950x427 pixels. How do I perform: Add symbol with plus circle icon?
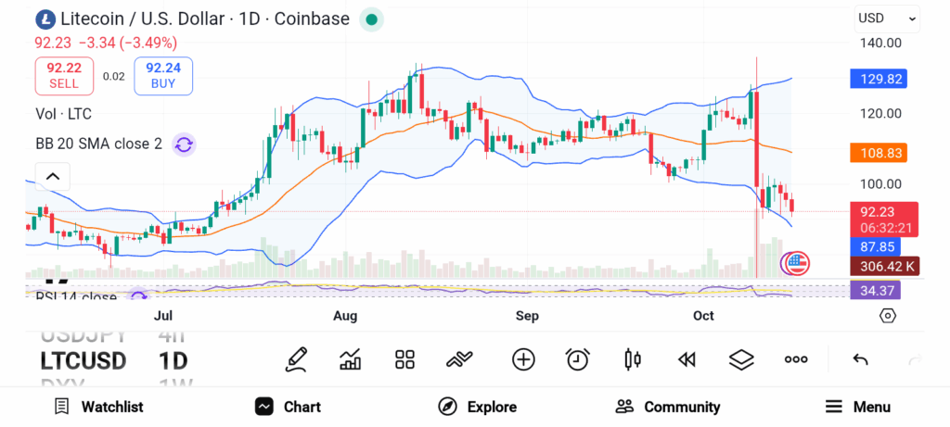pyautogui.click(x=523, y=359)
